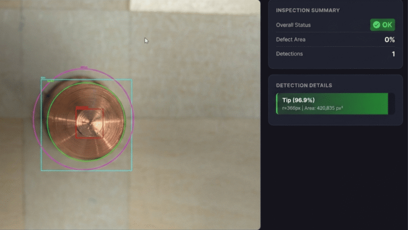Click the dark unfilled end of confidence bar
The height and width of the screenshot is (230, 408).
point(391,104)
